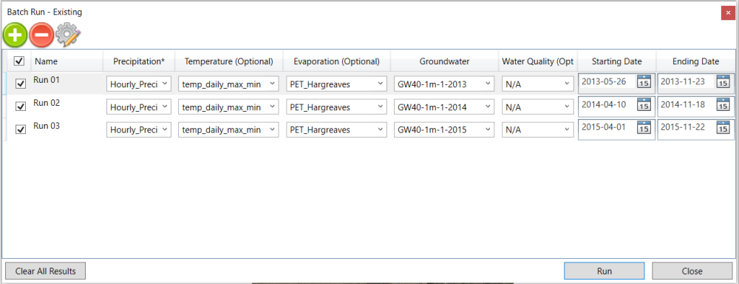Viewport: 739px width, 284px height.
Task: Open calendar for Run 01 starting date
Action: pyautogui.click(x=644, y=81)
